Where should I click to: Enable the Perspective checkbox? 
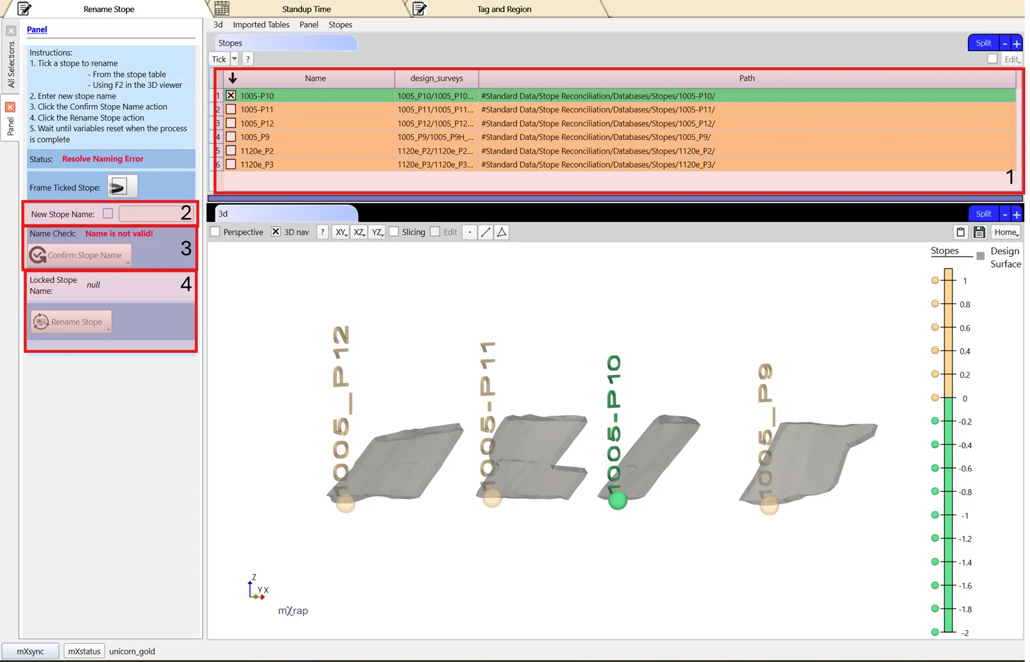click(x=215, y=232)
